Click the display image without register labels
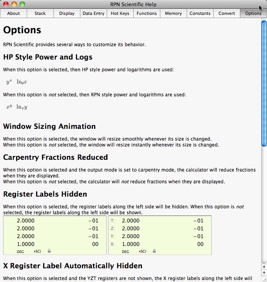Image resolution: width=267 pixels, height=282 pixels. [54, 235]
